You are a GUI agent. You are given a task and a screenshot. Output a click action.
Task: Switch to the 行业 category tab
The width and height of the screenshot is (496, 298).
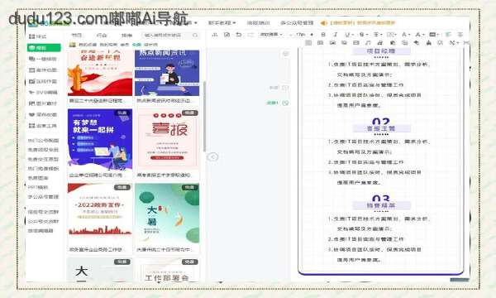point(102,35)
